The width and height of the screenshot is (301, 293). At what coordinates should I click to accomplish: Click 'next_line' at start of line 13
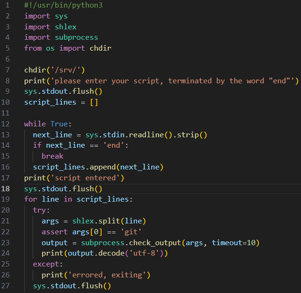click(52, 135)
